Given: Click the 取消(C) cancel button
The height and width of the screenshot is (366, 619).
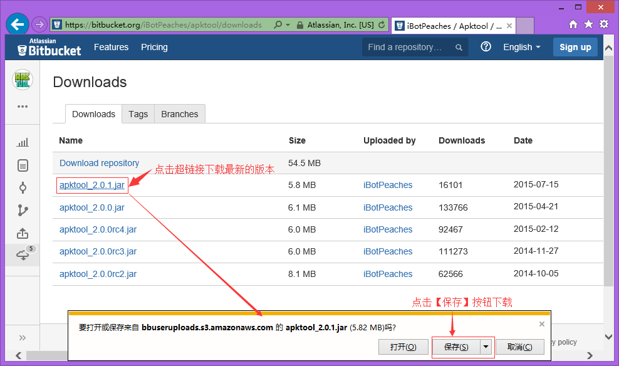Looking at the screenshot, I should tap(519, 347).
